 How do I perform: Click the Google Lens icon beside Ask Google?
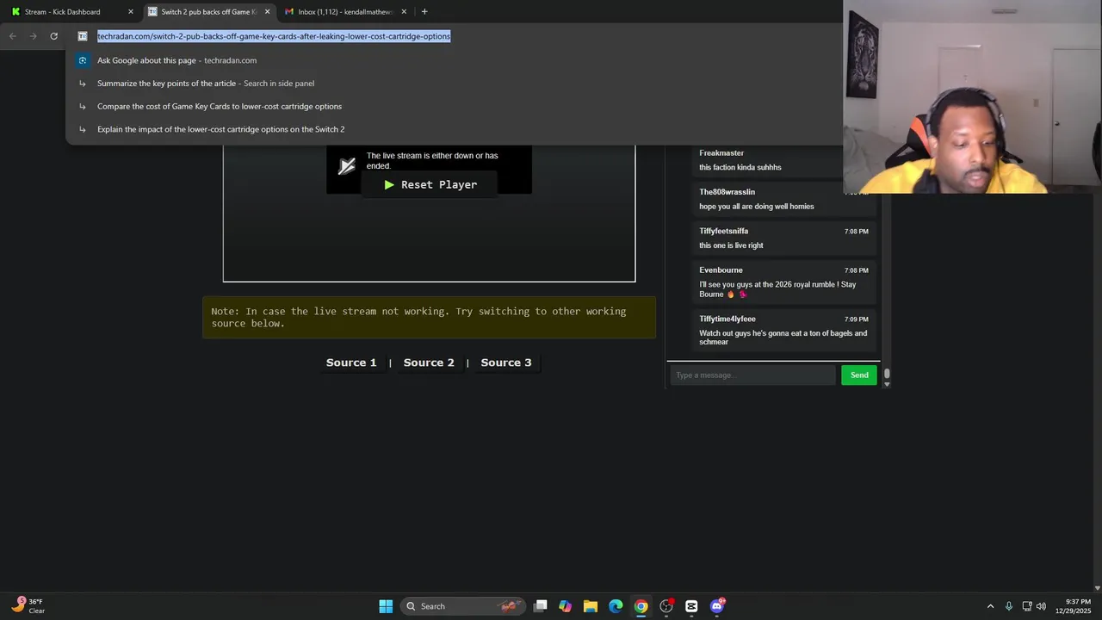coord(83,60)
